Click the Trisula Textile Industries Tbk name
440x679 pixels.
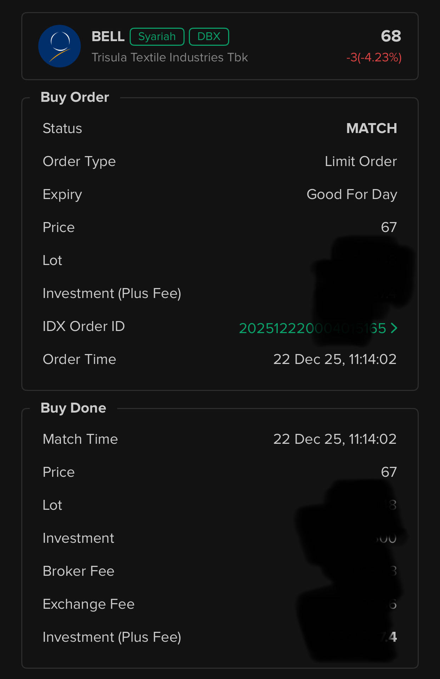[170, 57]
